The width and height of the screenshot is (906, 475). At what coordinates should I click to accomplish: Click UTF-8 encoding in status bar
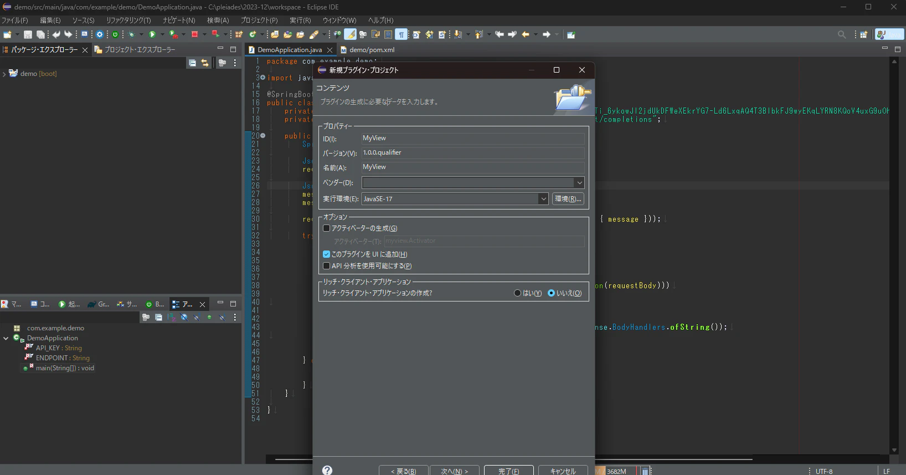(824, 471)
